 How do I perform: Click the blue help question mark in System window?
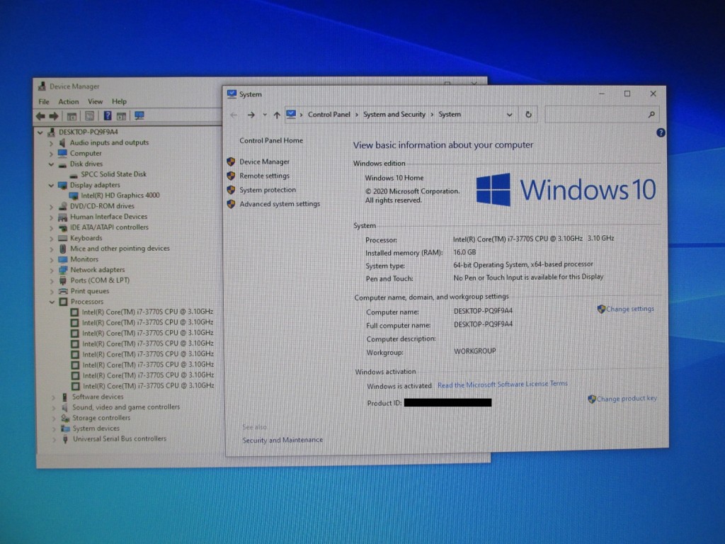click(661, 132)
